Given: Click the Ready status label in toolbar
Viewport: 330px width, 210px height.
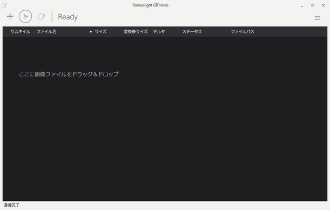Looking at the screenshot, I should (68, 17).
